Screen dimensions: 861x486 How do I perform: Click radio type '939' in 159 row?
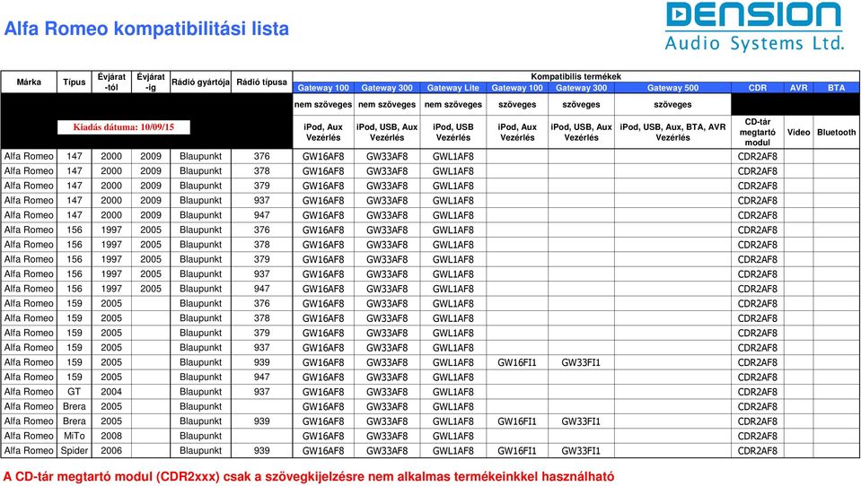pos(261,362)
